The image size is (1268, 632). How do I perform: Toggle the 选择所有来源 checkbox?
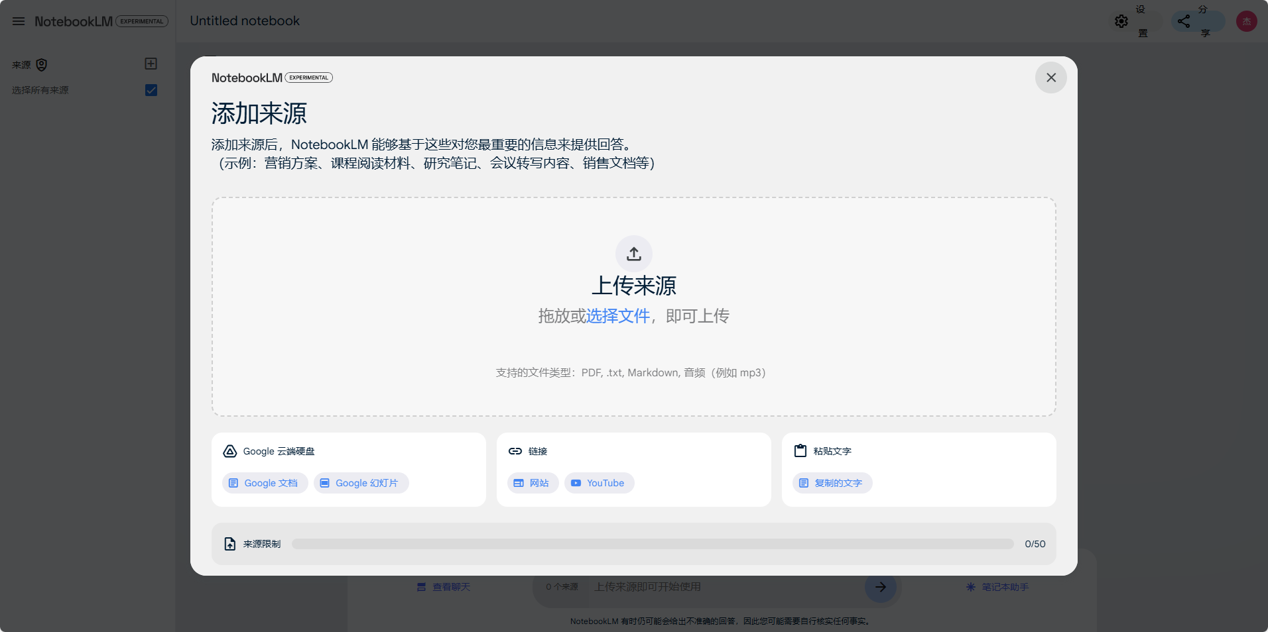coord(151,90)
